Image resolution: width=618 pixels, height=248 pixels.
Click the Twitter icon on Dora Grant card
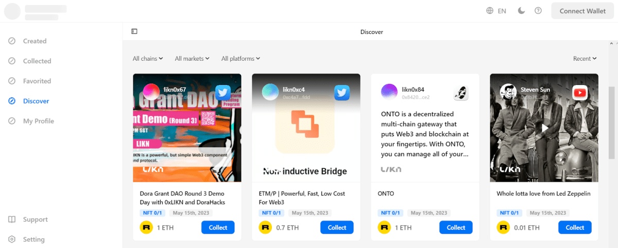pyautogui.click(x=223, y=93)
